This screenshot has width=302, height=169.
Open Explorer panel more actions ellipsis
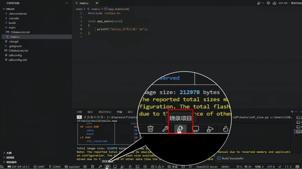pos(67,3)
